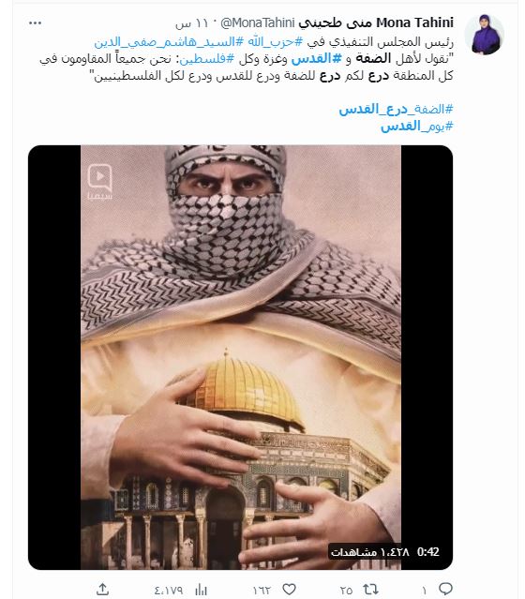Open the three-dot more options menu
The height and width of the screenshot is (599, 525).
35,23
